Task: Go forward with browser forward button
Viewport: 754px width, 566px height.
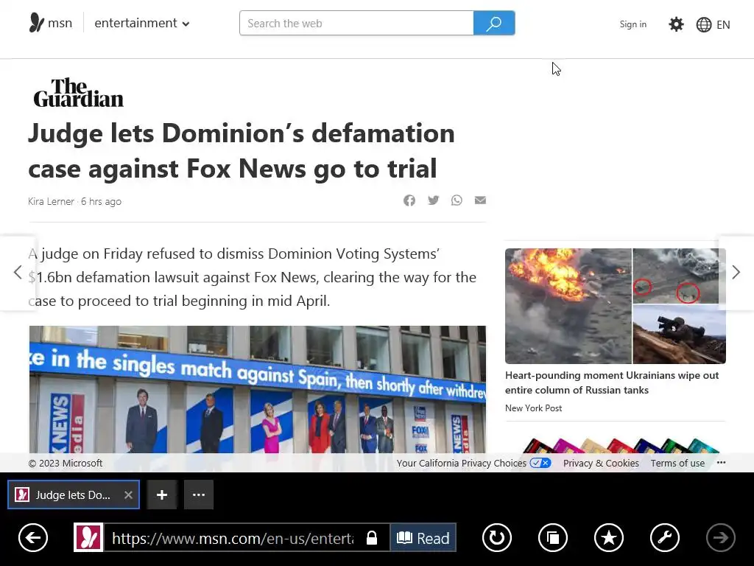Action: (720, 537)
